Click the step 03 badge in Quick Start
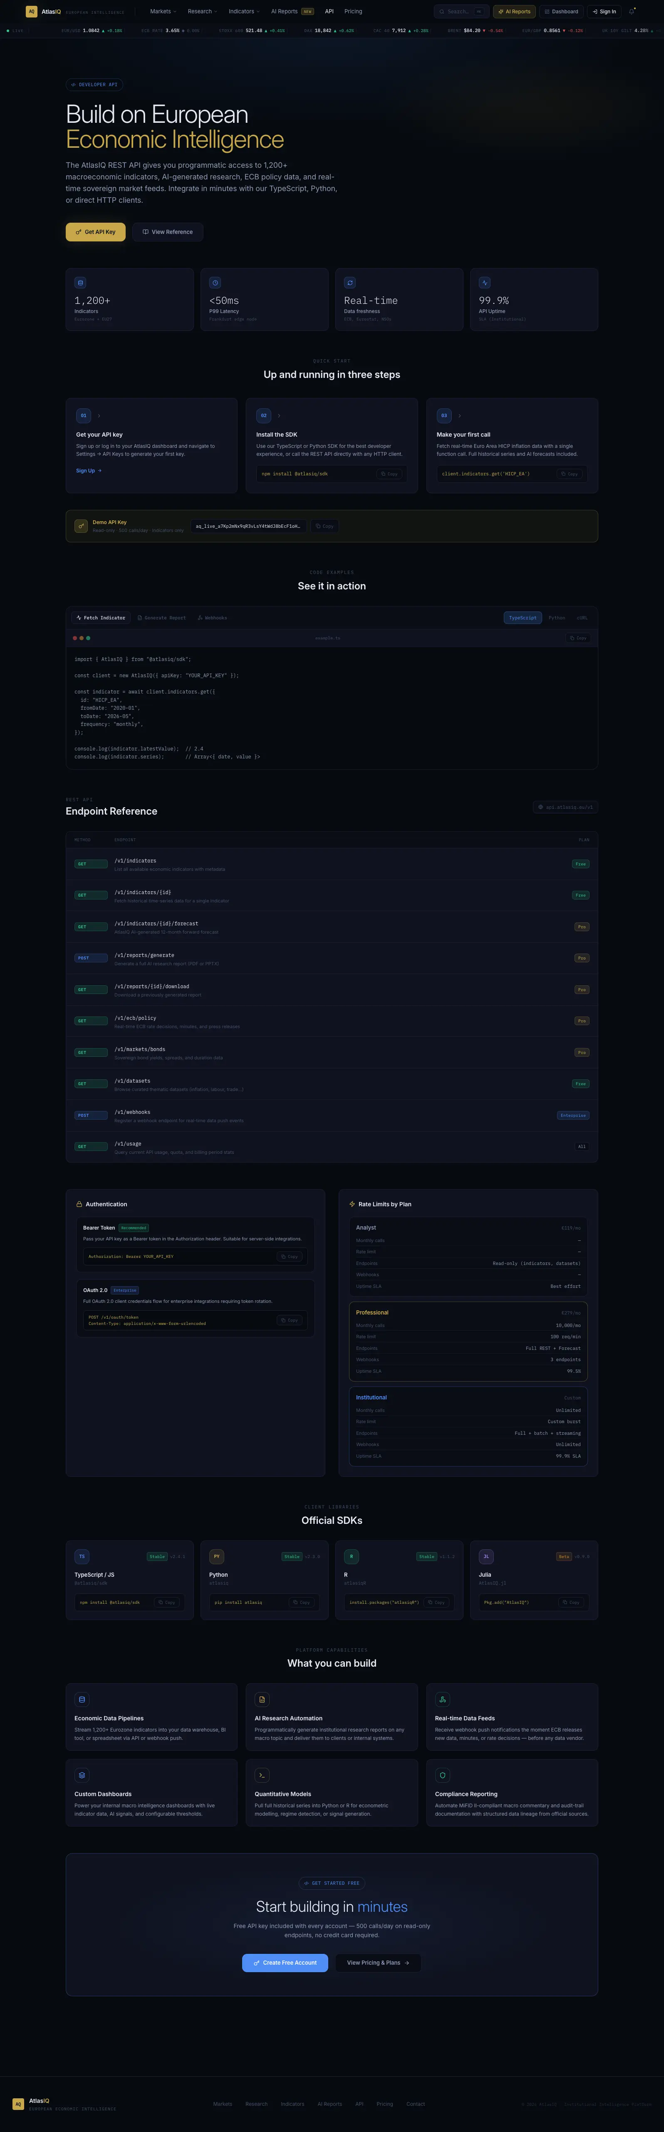 point(444,415)
